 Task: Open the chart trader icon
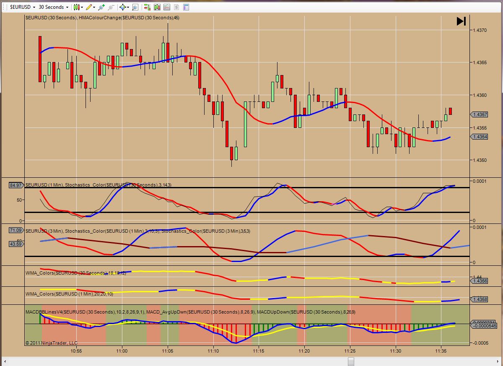(147, 7)
